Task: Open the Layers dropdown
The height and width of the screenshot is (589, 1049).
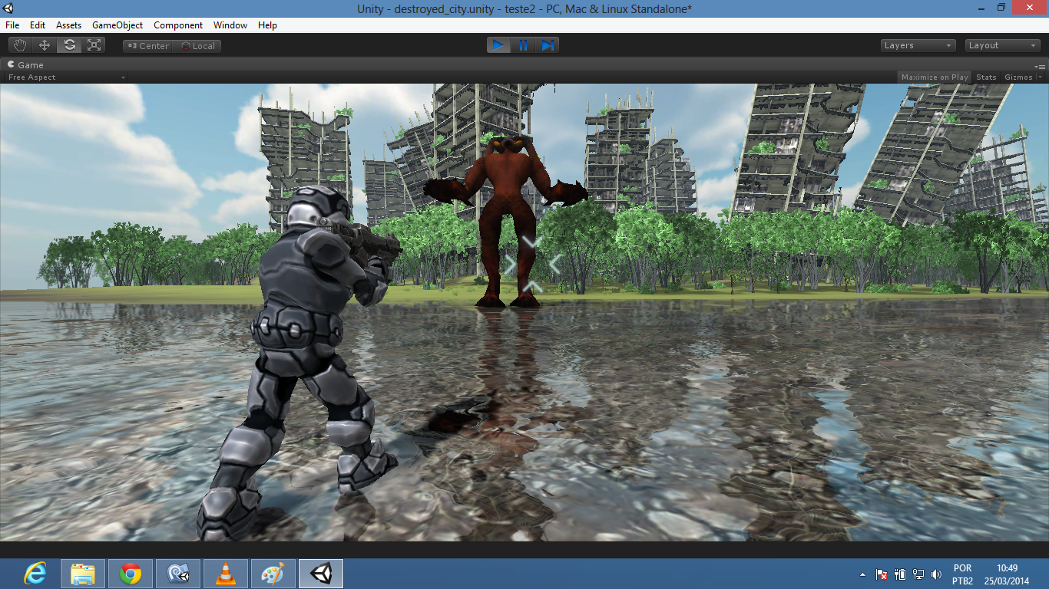Action: [918, 45]
